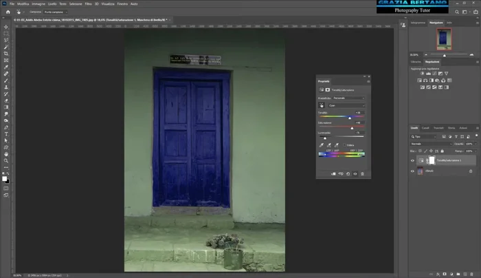
Task: Toggle visibility of the Sfondo layer
Action: pyautogui.click(x=413, y=171)
